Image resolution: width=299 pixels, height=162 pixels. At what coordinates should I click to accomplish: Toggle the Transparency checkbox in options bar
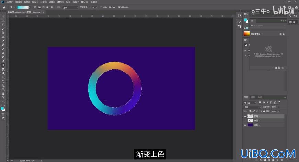point(119,7)
